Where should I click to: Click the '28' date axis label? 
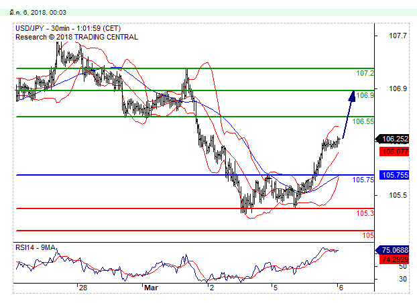pyautogui.click(x=83, y=288)
